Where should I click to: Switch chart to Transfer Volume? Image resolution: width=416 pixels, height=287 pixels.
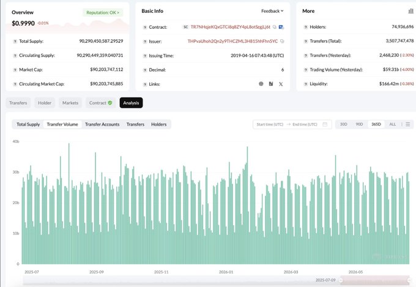pyautogui.click(x=62, y=124)
